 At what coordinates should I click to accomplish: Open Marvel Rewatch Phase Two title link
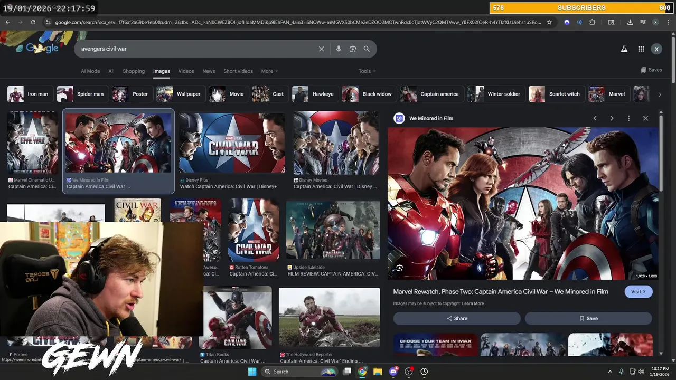click(x=501, y=292)
